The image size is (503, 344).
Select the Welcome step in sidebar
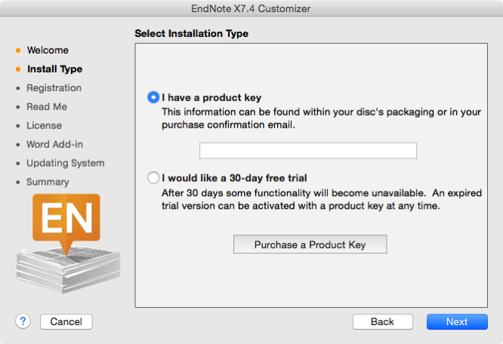tap(48, 51)
